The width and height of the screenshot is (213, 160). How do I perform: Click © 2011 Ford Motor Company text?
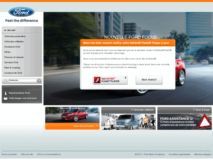tap(150, 154)
